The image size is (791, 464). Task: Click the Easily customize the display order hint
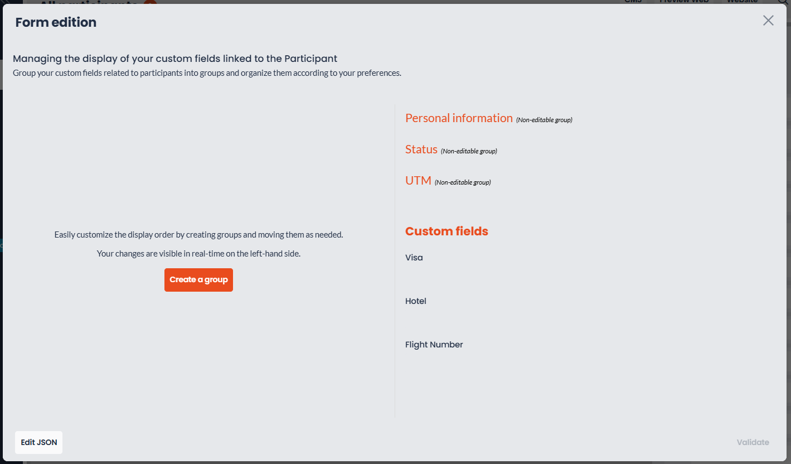[198, 235]
